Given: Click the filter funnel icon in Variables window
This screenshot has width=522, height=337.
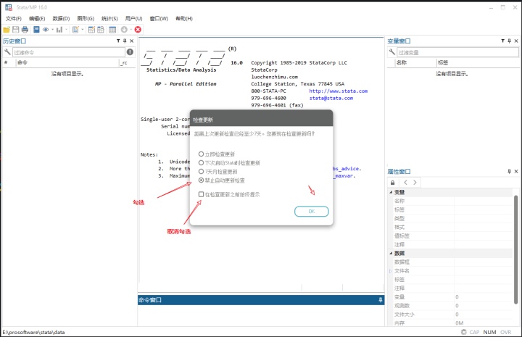Looking at the screenshot, I should point(502,41).
